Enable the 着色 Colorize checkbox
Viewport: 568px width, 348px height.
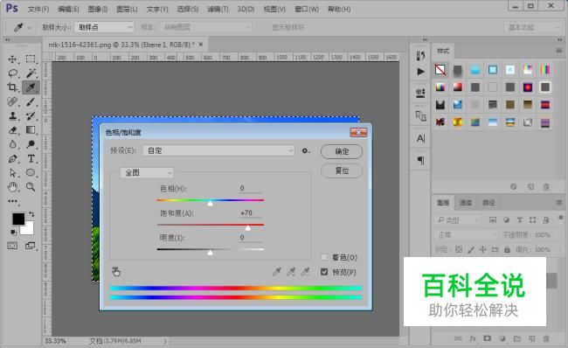[324, 257]
